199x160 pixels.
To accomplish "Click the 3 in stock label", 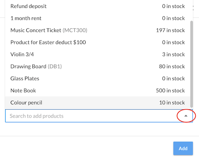I will coord(174,54).
